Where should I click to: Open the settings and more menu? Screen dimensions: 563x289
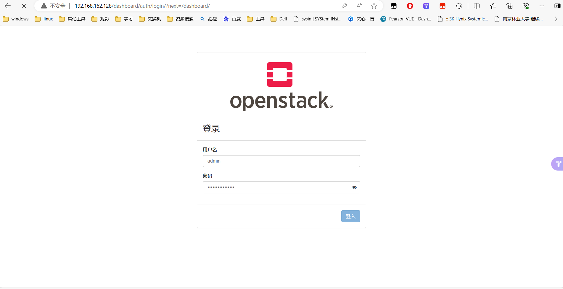[542, 6]
